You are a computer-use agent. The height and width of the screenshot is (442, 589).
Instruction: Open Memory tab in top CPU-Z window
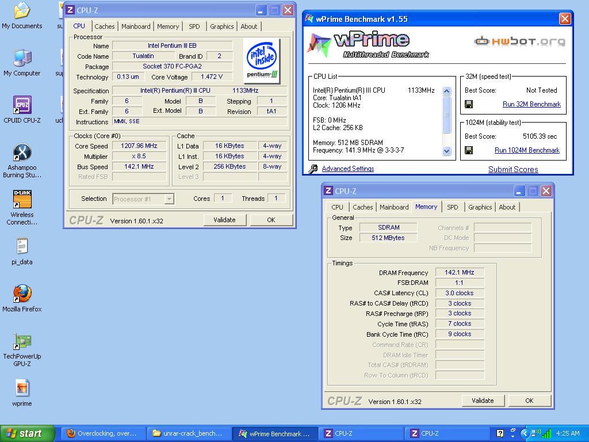pos(168,26)
